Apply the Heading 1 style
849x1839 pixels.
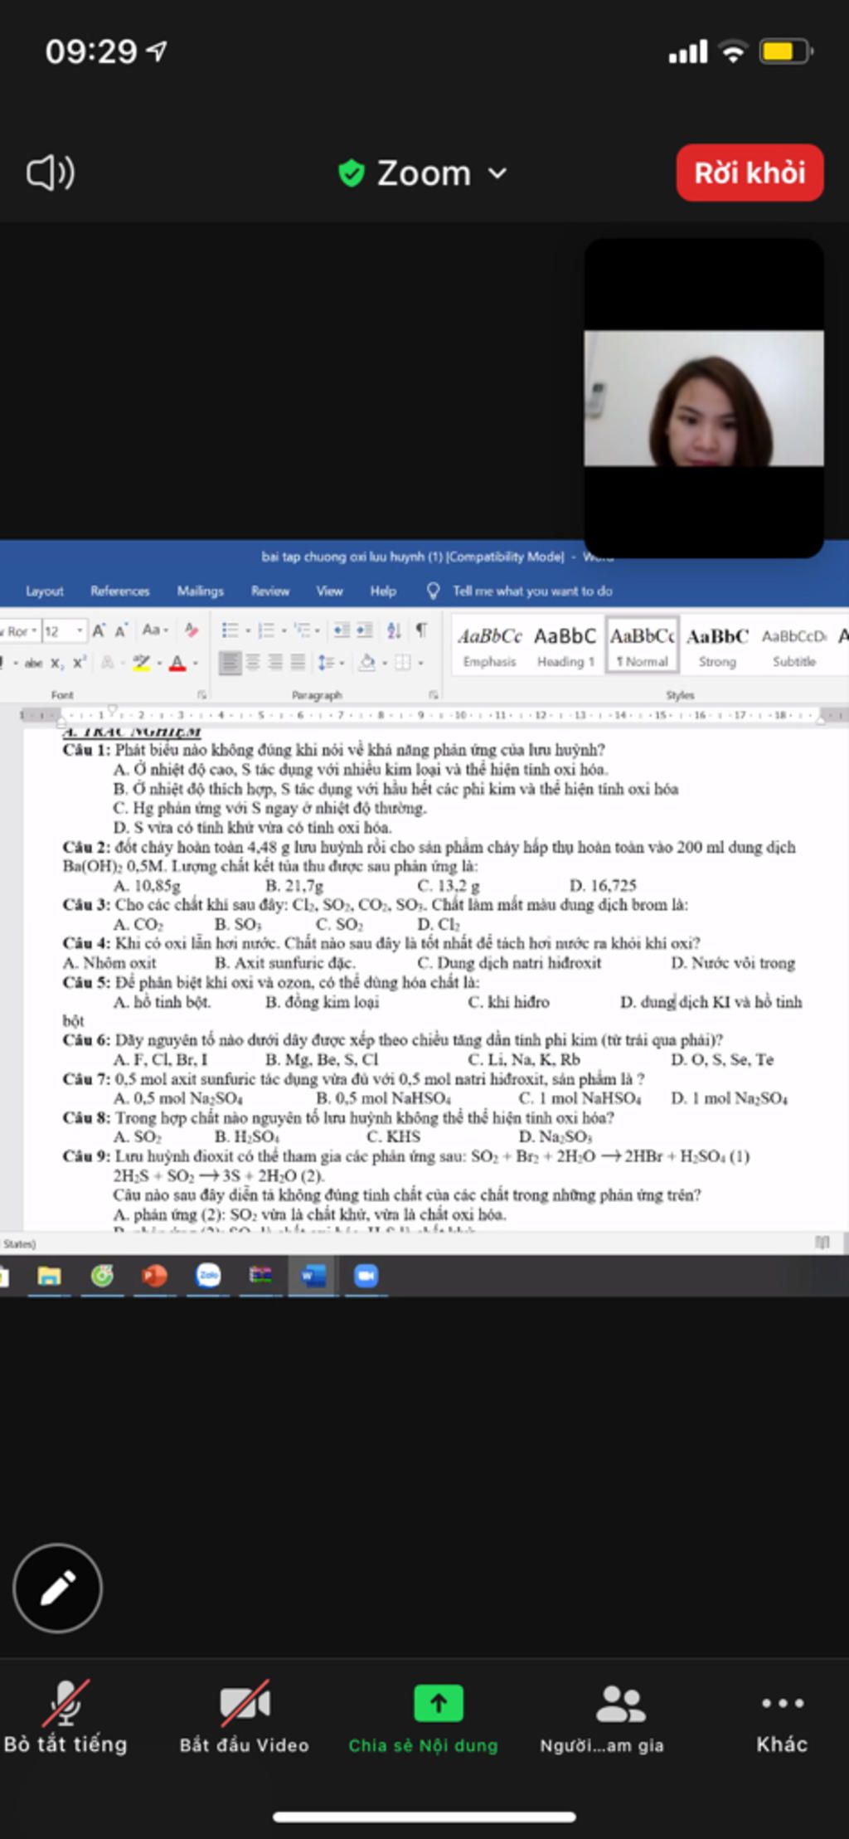(x=565, y=646)
